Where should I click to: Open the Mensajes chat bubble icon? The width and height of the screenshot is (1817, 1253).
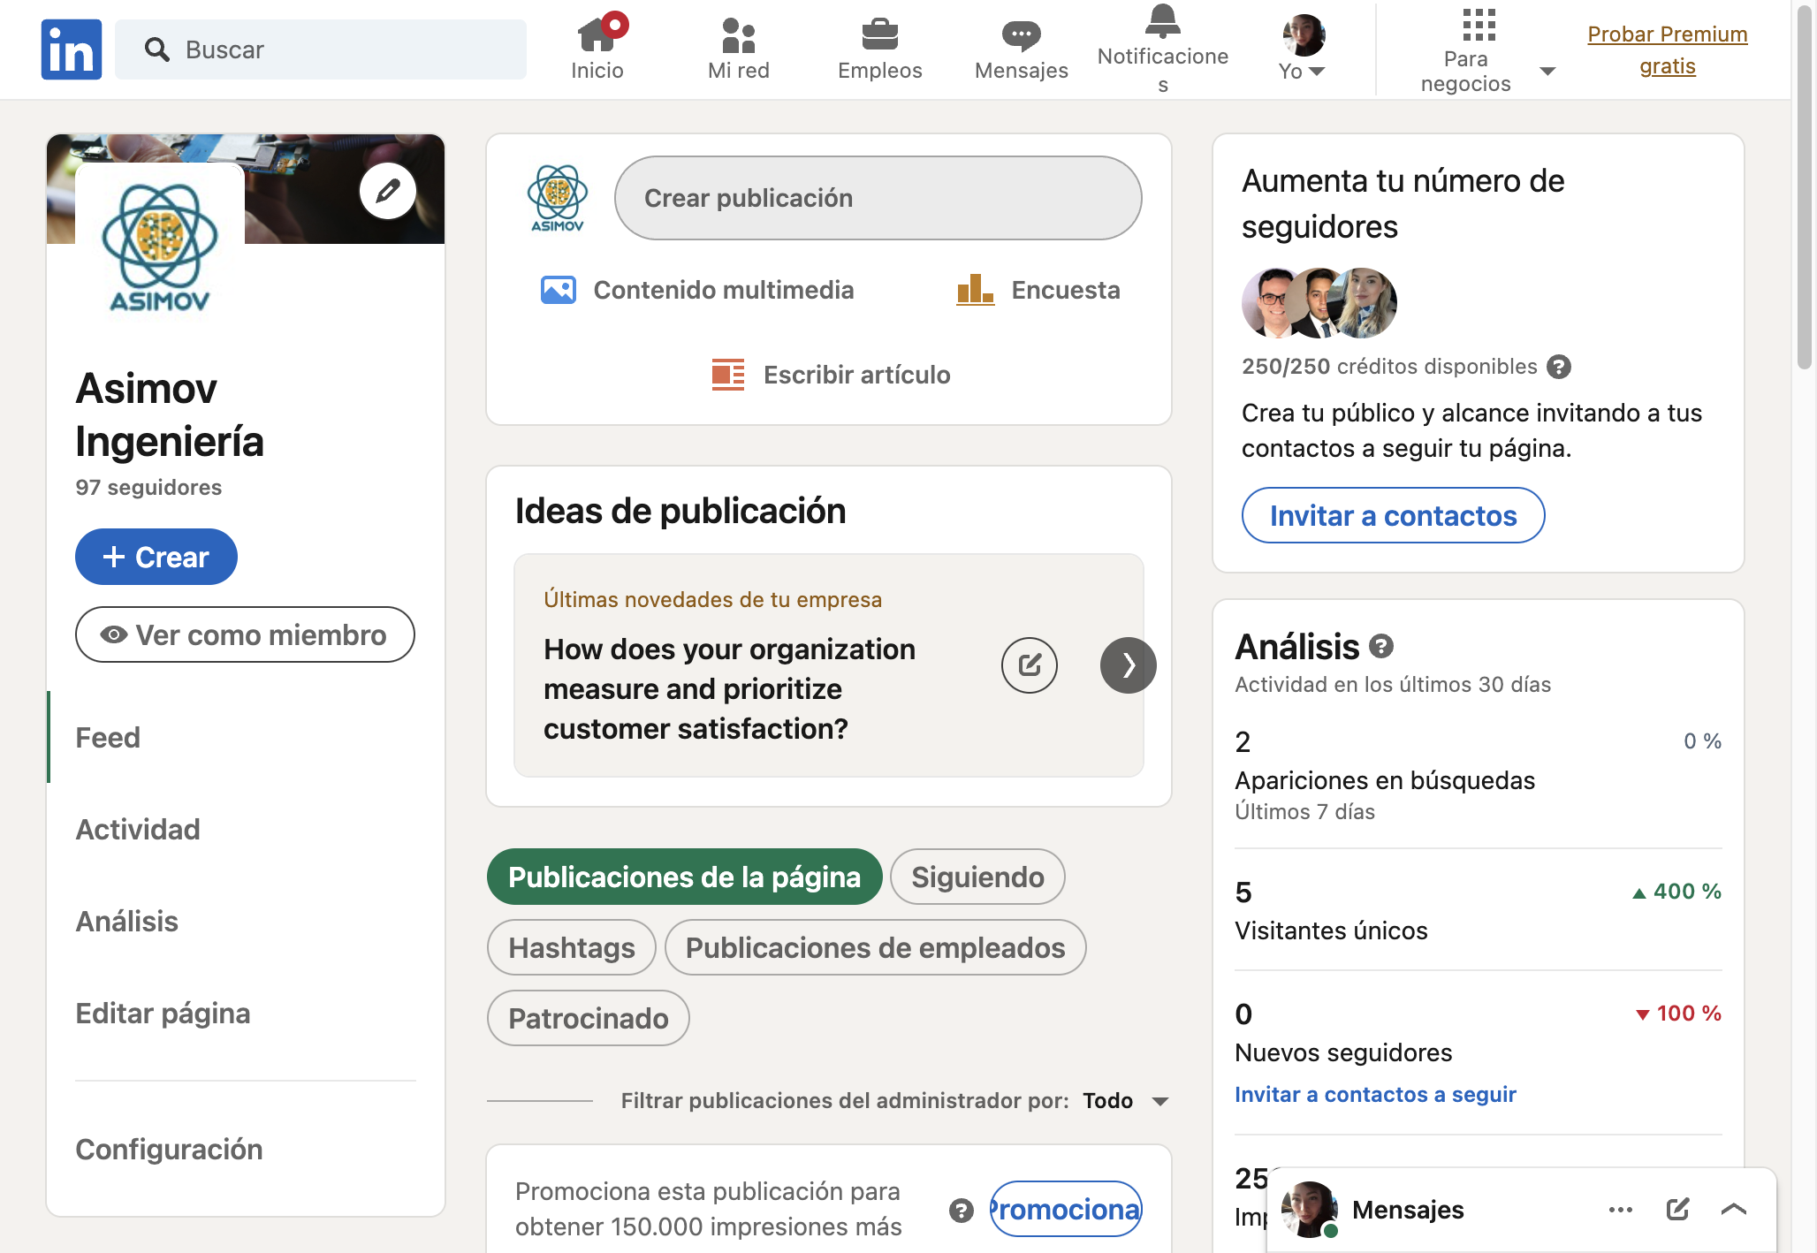pyautogui.click(x=1022, y=35)
